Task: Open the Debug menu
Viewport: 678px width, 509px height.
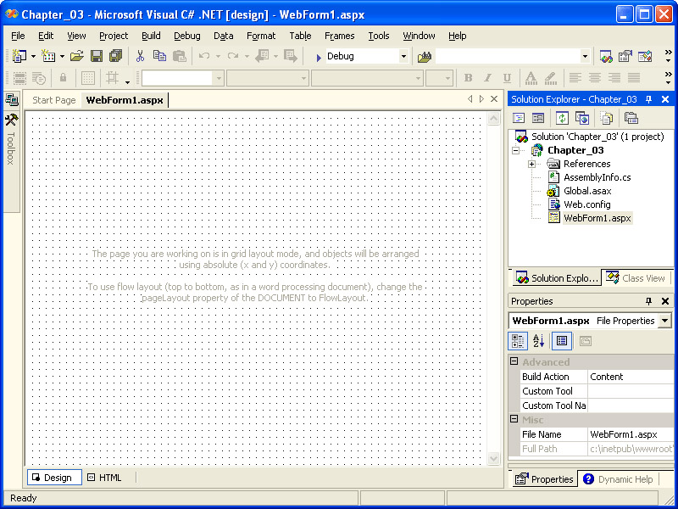Action: [187, 36]
